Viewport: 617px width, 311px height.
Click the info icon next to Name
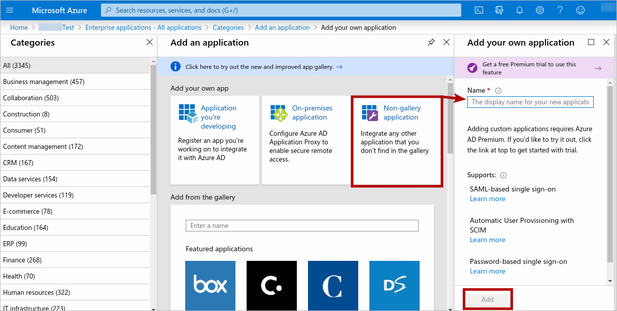[498, 91]
